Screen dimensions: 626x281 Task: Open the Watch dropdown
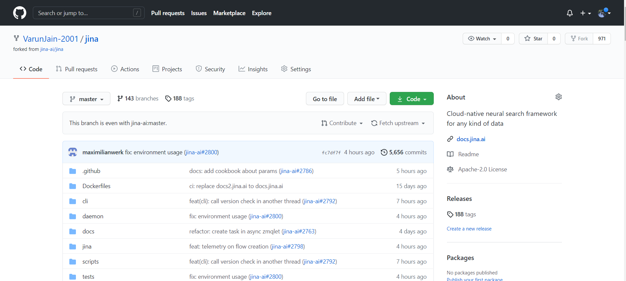[x=482, y=39]
